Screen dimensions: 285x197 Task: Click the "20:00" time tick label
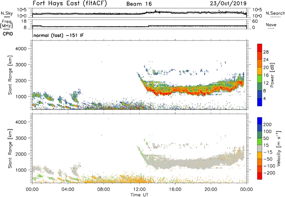pyautogui.click(x=211, y=190)
